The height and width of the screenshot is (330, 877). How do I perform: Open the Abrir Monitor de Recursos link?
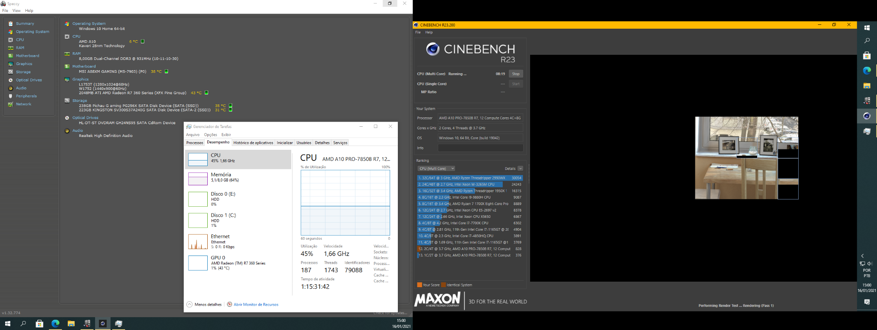tap(256, 305)
